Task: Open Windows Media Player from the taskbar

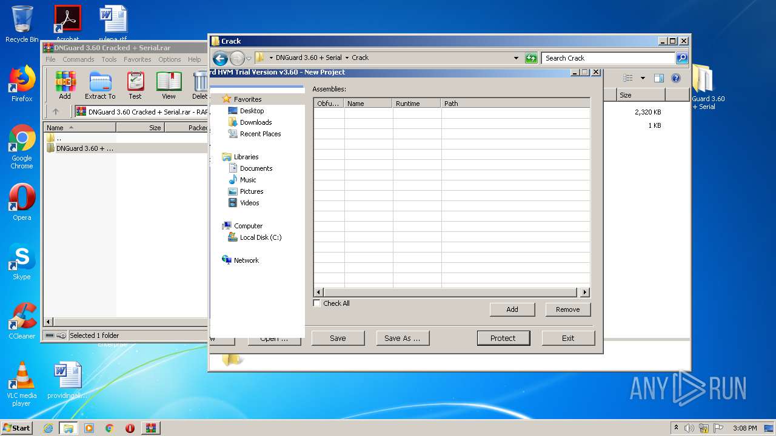Action: [89, 428]
